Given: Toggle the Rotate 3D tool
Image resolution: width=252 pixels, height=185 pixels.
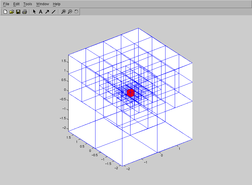Looking at the screenshot, I should pos(76,12).
